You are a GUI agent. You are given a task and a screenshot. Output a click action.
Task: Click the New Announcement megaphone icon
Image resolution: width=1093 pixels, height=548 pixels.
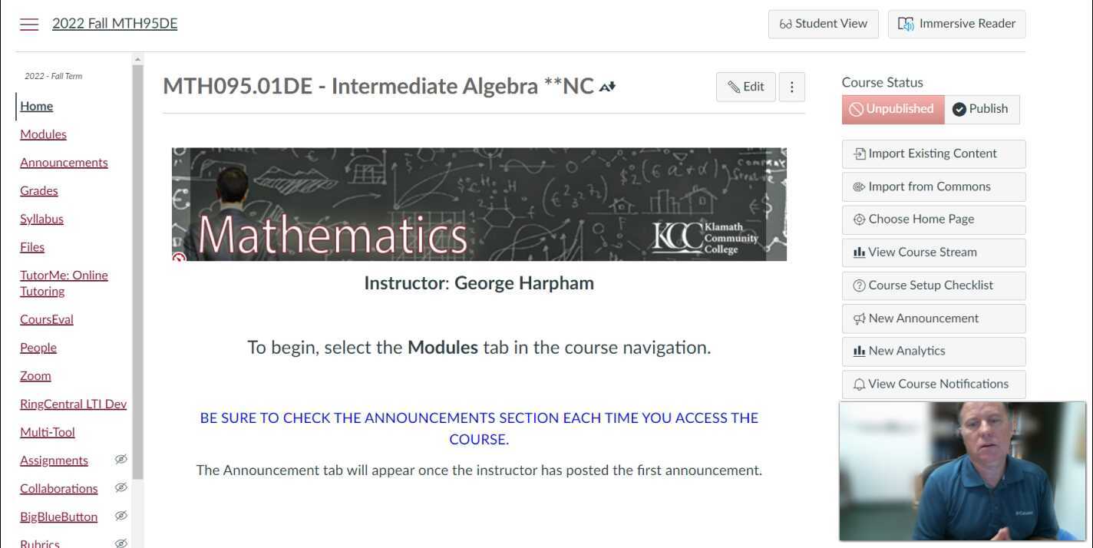click(x=859, y=319)
